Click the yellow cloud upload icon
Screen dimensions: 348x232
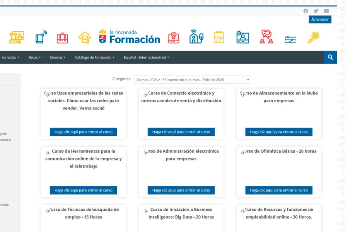pos(85,38)
